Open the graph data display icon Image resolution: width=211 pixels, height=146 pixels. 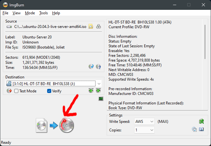pos(101,99)
